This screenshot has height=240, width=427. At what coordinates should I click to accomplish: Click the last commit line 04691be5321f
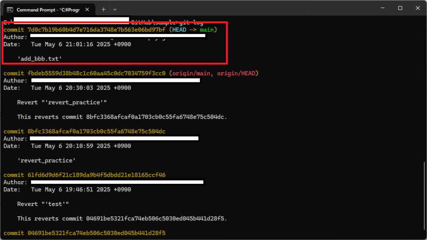pos(84,233)
